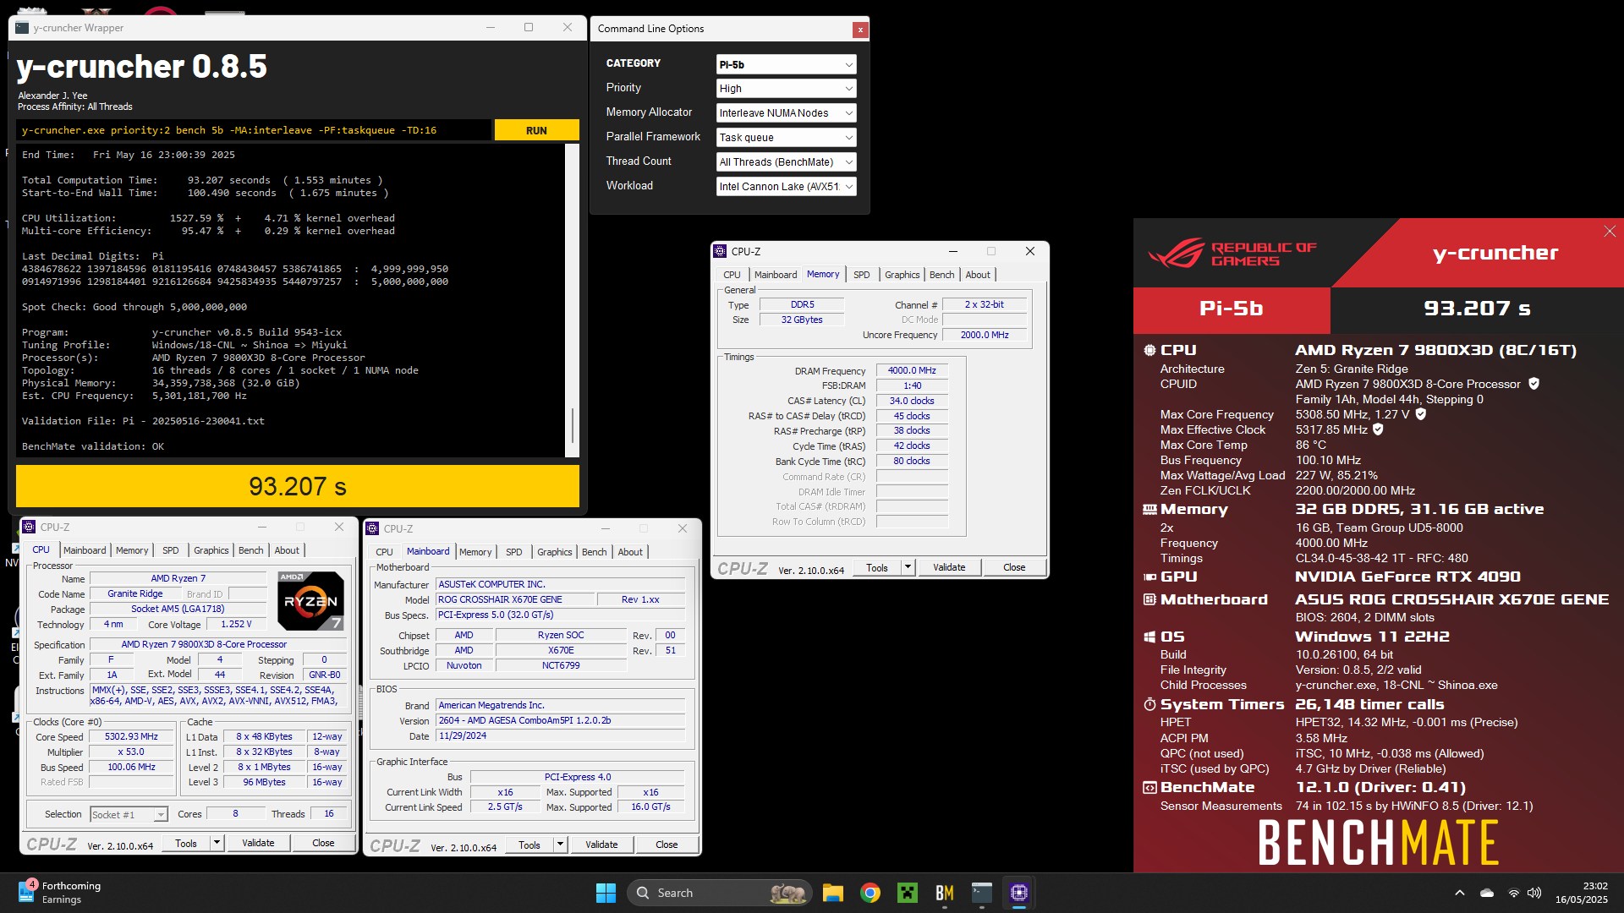This screenshot has width=1624, height=913.
Task: Click y-cruncher Wrapper title bar icon
Action: tap(22, 28)
